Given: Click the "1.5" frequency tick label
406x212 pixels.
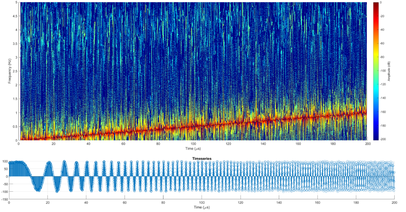Looking at the screenshot, I should (15, 99).
